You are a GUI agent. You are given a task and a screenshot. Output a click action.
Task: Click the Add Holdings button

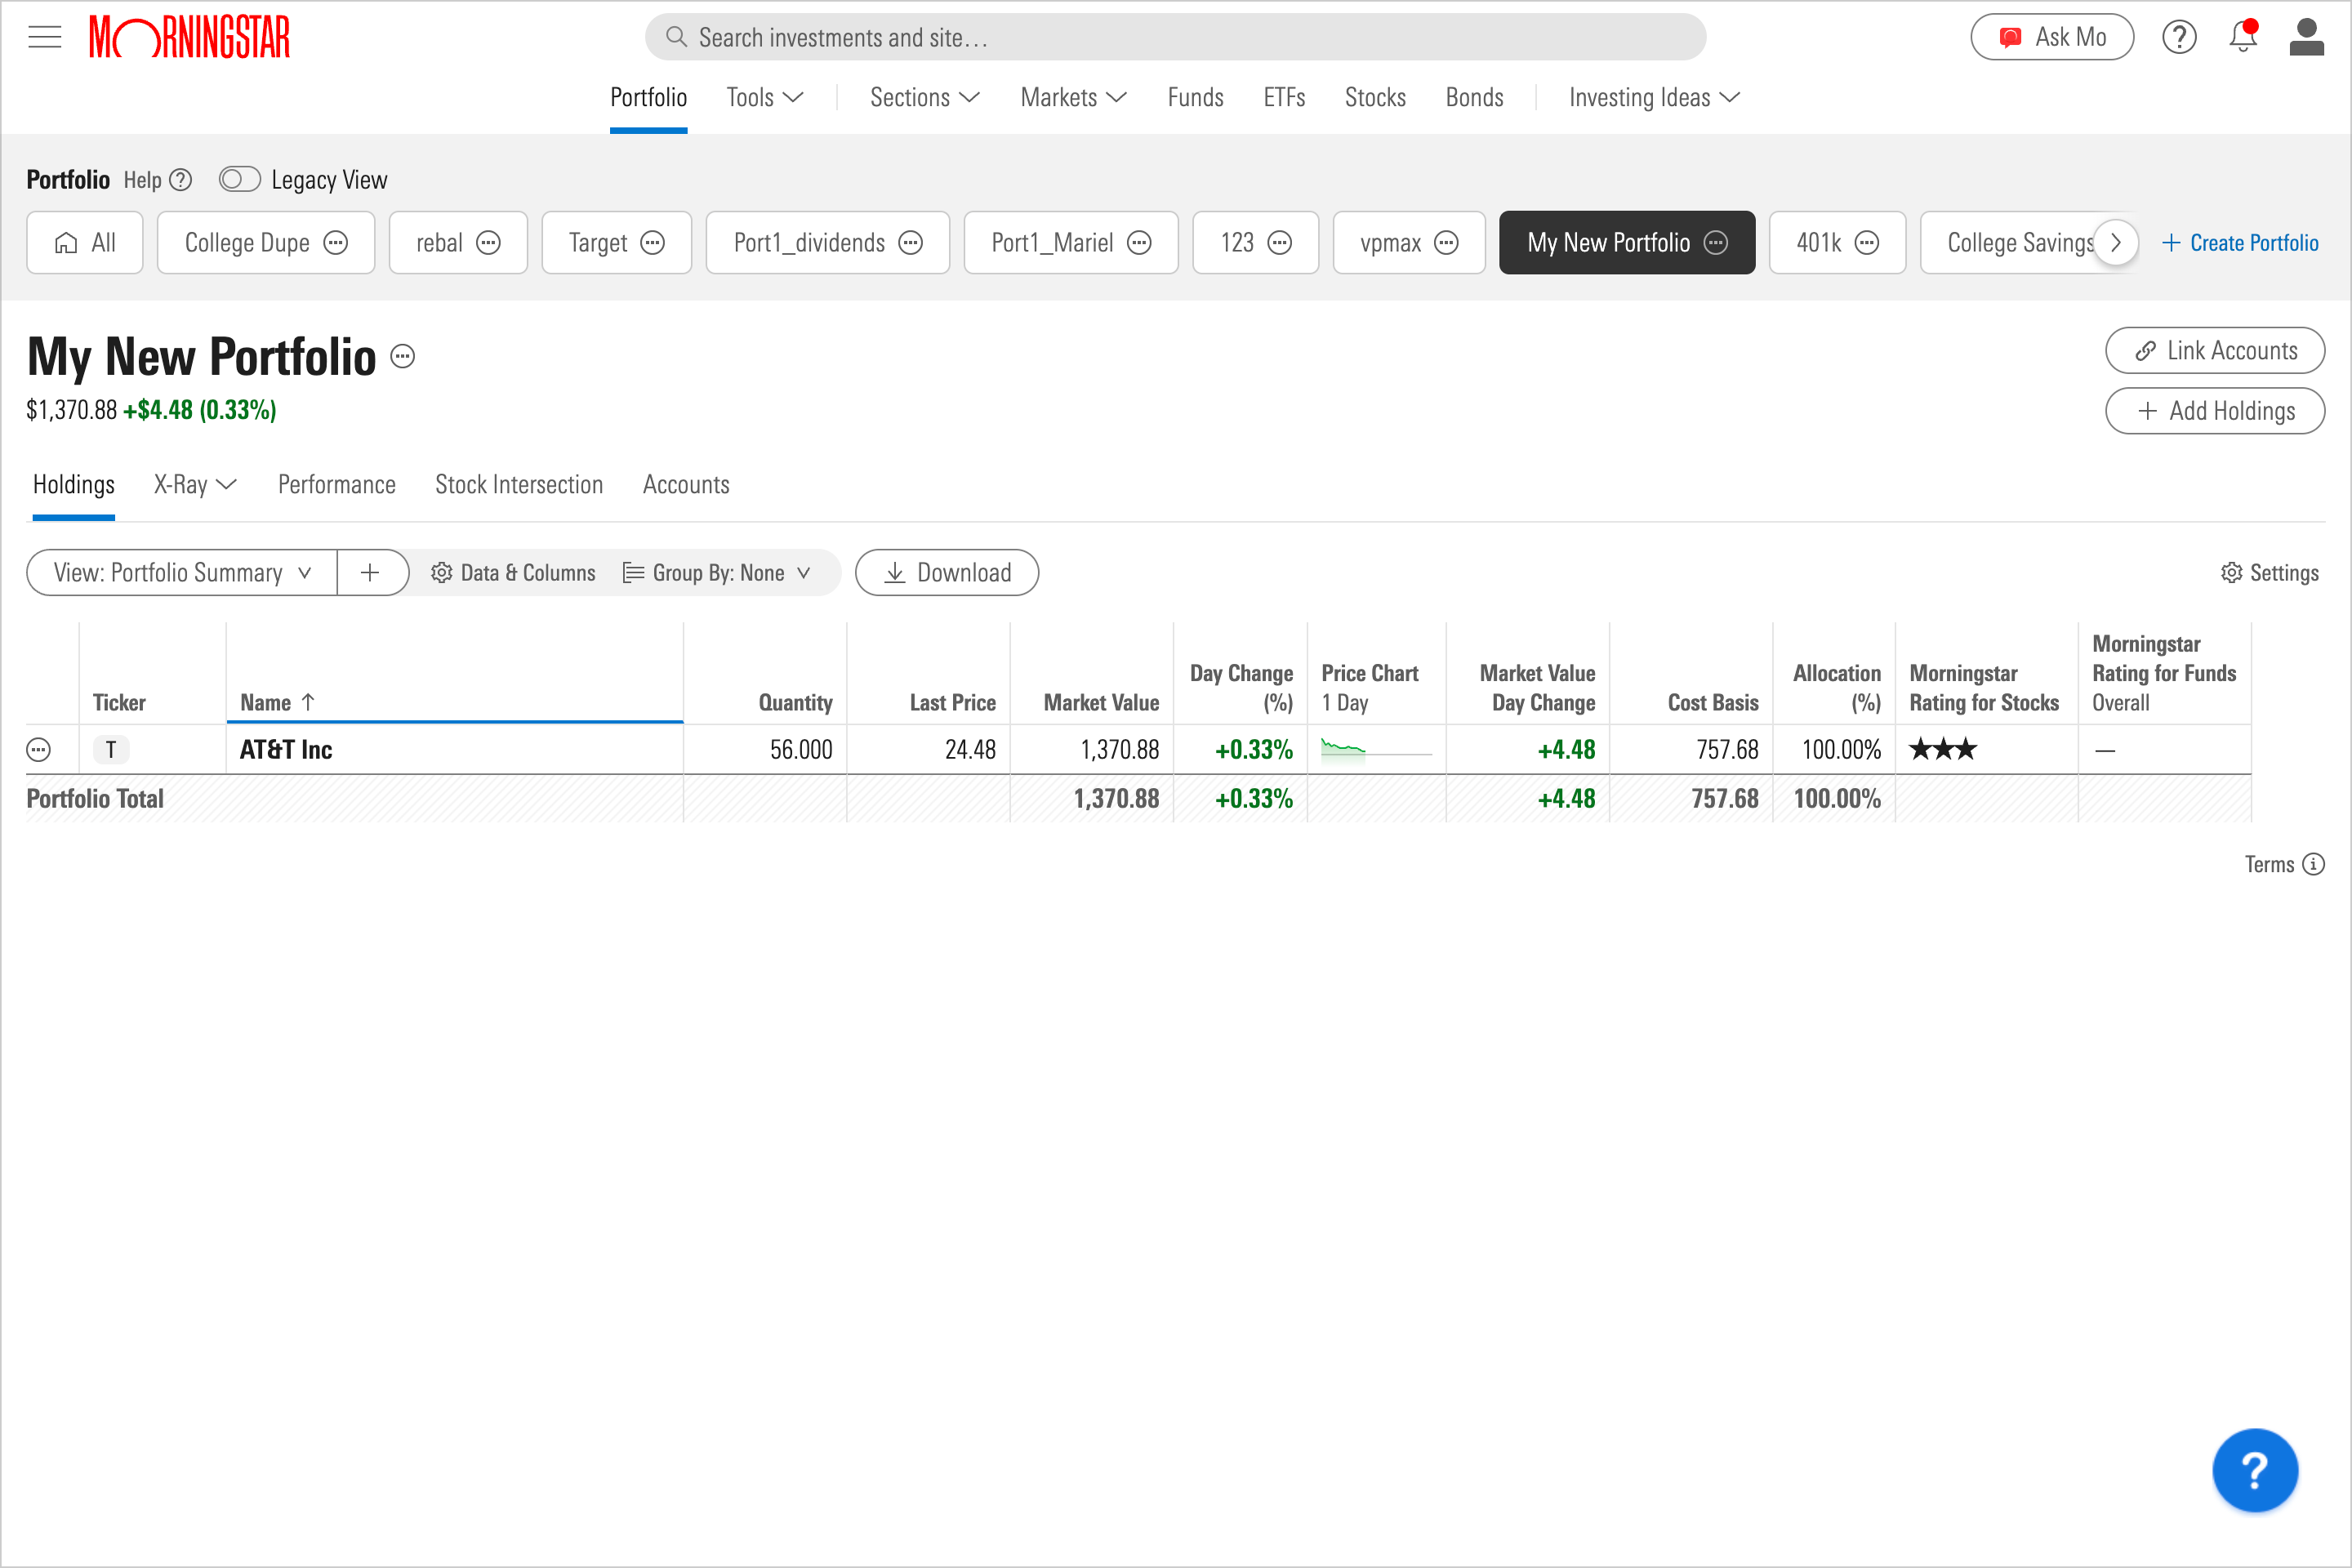click(2214, 411)
